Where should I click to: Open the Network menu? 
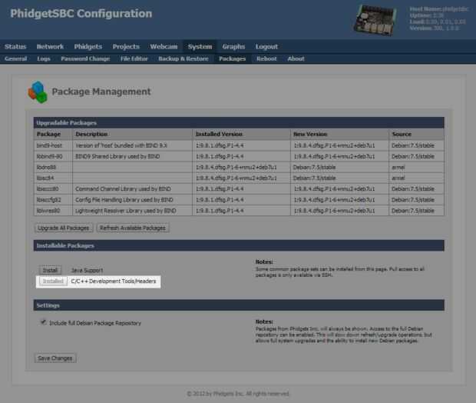point(50,47)
